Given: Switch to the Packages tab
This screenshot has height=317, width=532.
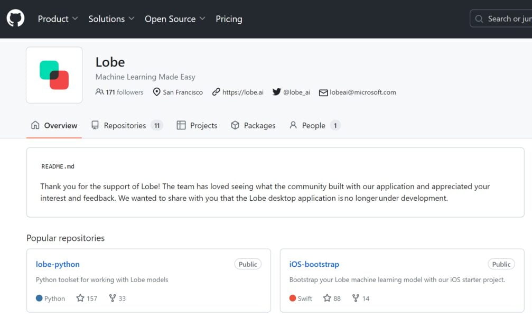Looking at the screenshot, I should click(253, 126).
